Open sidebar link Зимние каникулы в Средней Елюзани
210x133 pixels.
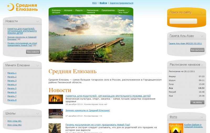click(22, 38)
